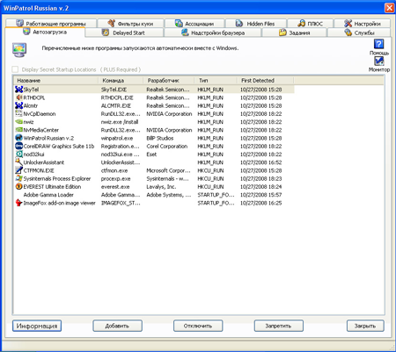Sort by First Detected column header
Image resolution: width=396 pixels, height=352 pixels.
(x=265, y=81)
